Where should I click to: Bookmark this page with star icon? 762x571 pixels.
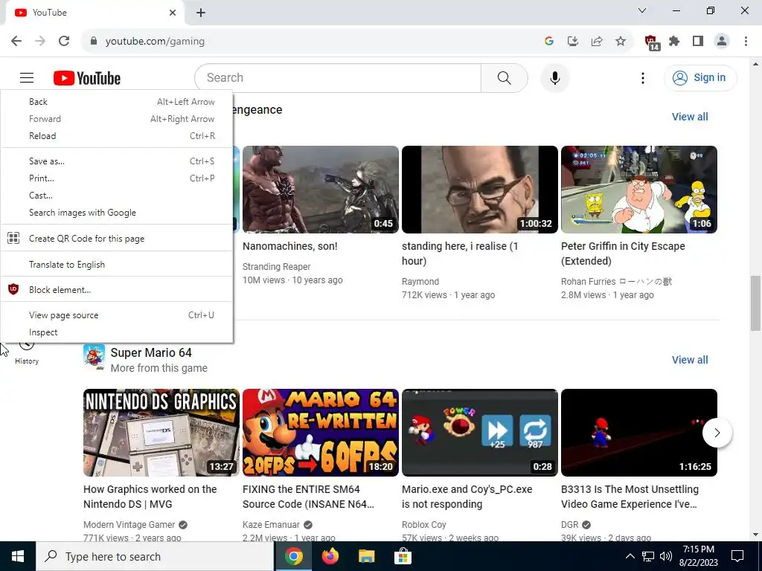[x=621, y=42]
